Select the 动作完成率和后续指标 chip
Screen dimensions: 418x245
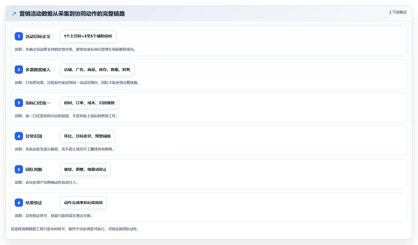coord(83,203)
